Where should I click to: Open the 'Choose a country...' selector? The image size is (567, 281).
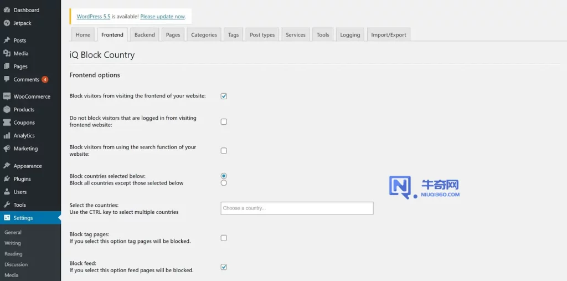point(297,208)
